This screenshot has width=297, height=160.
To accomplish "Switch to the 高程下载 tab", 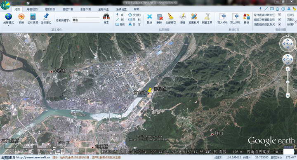I will [x=68, y=9].
